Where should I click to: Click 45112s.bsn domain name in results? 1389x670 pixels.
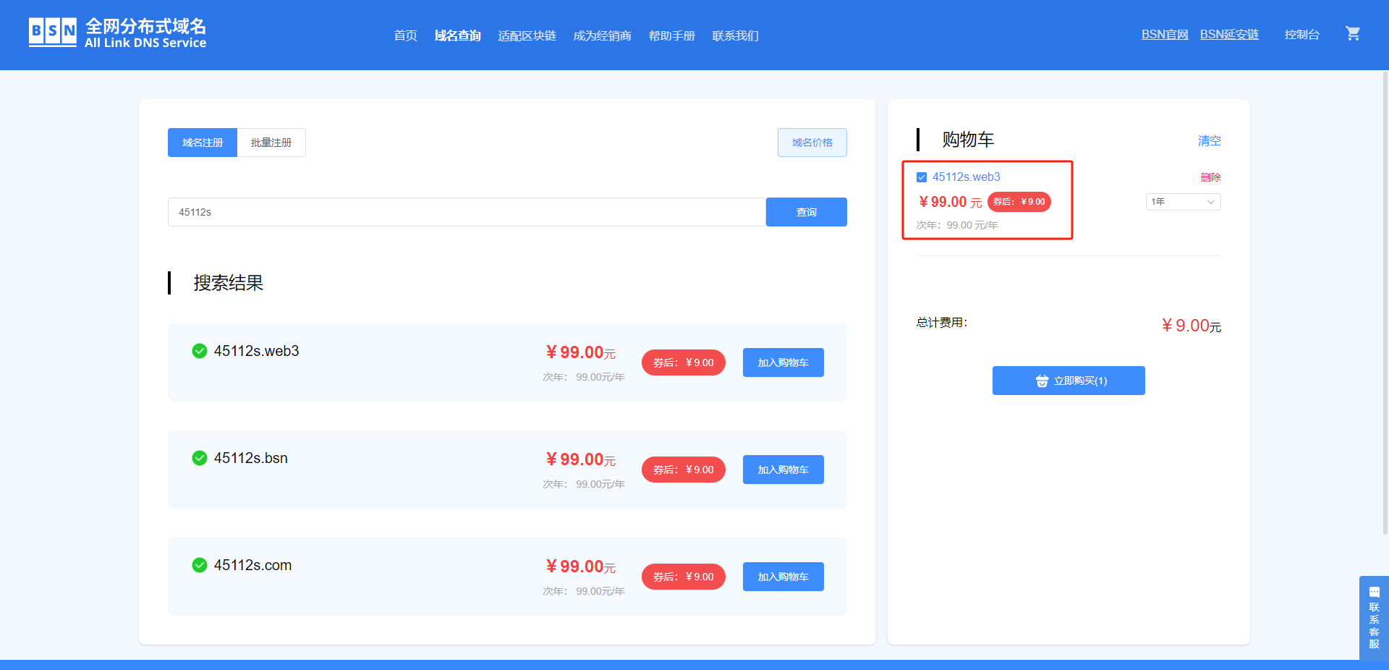[251, 458]
